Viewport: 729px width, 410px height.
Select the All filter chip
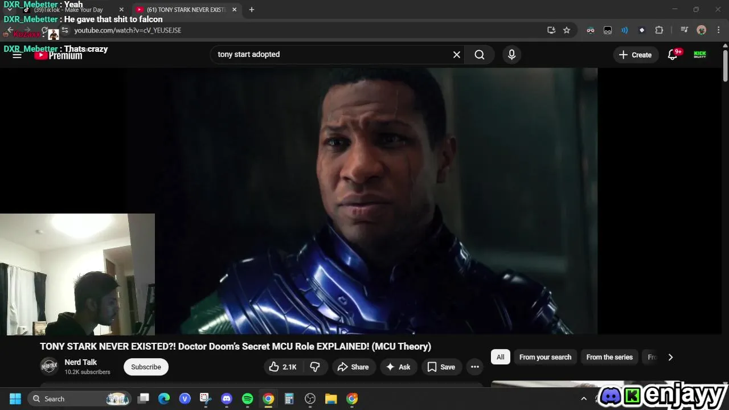tap(500, 357)
